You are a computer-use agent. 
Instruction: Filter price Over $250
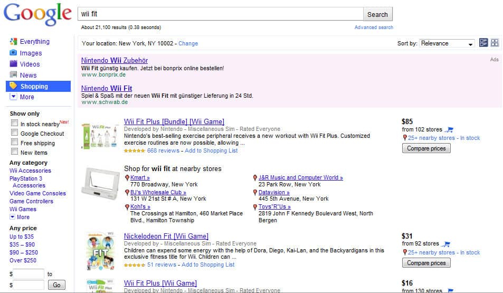(x=23, y=260)
